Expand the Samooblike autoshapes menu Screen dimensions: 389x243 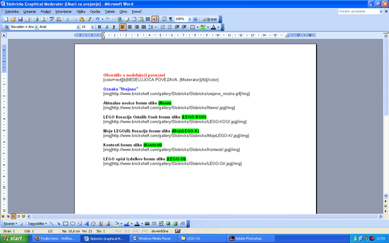(x=37, y=224)
